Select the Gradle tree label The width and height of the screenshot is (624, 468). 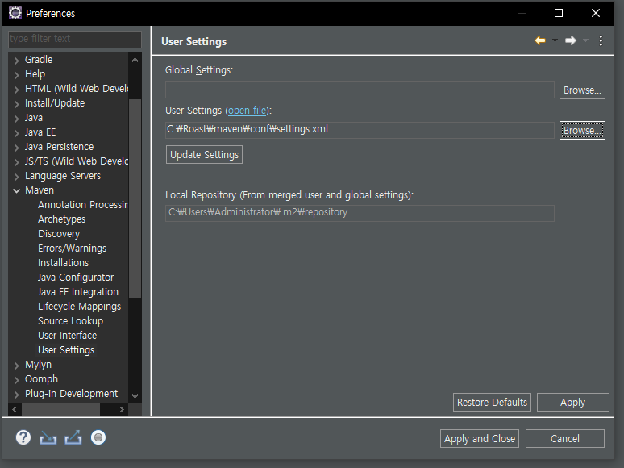point(39,60)
